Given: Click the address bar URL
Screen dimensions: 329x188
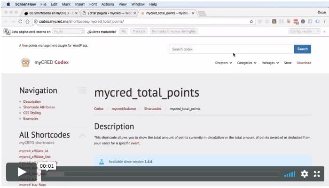Looking at the screenshot, I should tap(81, 22).
